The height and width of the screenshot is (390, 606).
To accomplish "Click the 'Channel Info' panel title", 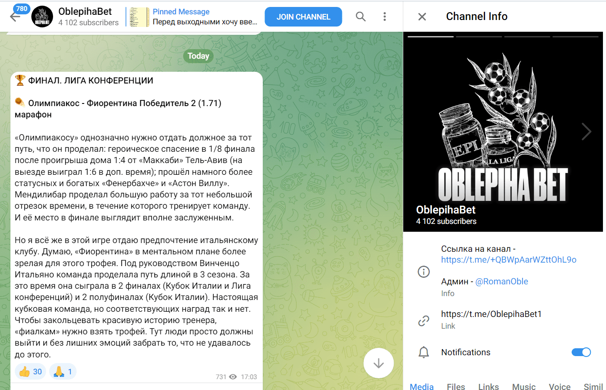I will [477, 17].
